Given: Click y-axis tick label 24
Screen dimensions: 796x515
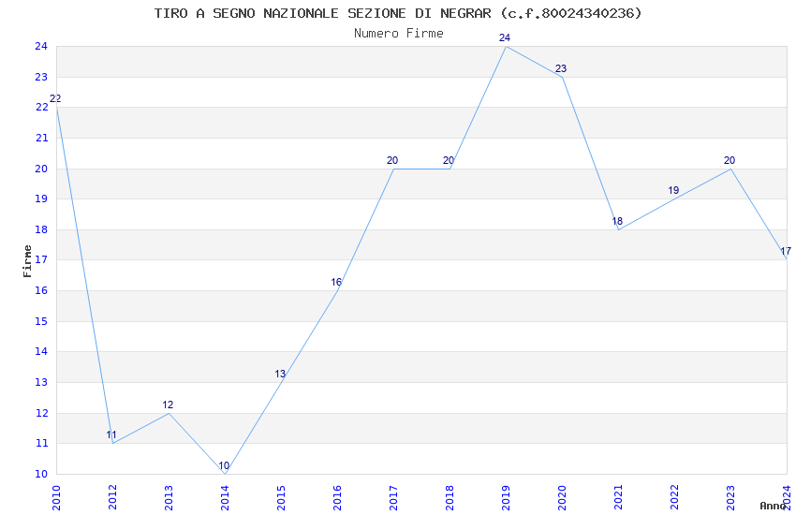Looking at the screenshot, I should coord(41,46).
